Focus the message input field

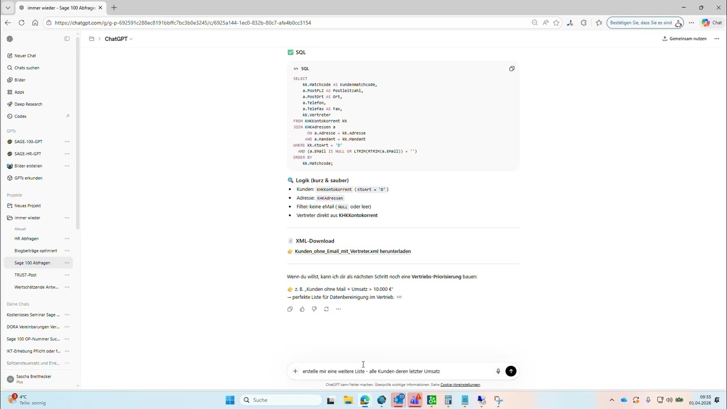coord(396,371)
